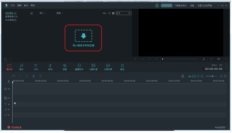This screenshot has height=133, width=232.
Task: Click the undo arrow above the timeline
Action: [14, 76]
